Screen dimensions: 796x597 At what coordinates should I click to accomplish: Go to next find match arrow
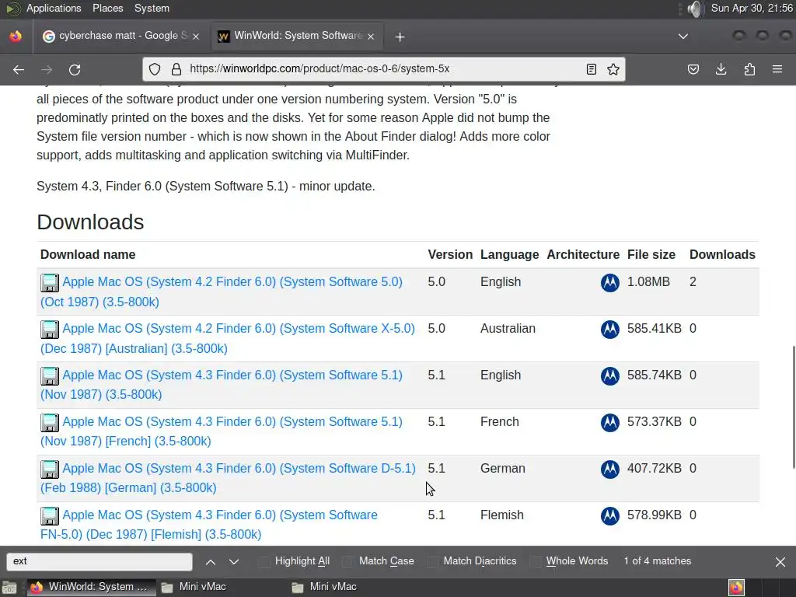pyautogui.click(x=233, y=561)
